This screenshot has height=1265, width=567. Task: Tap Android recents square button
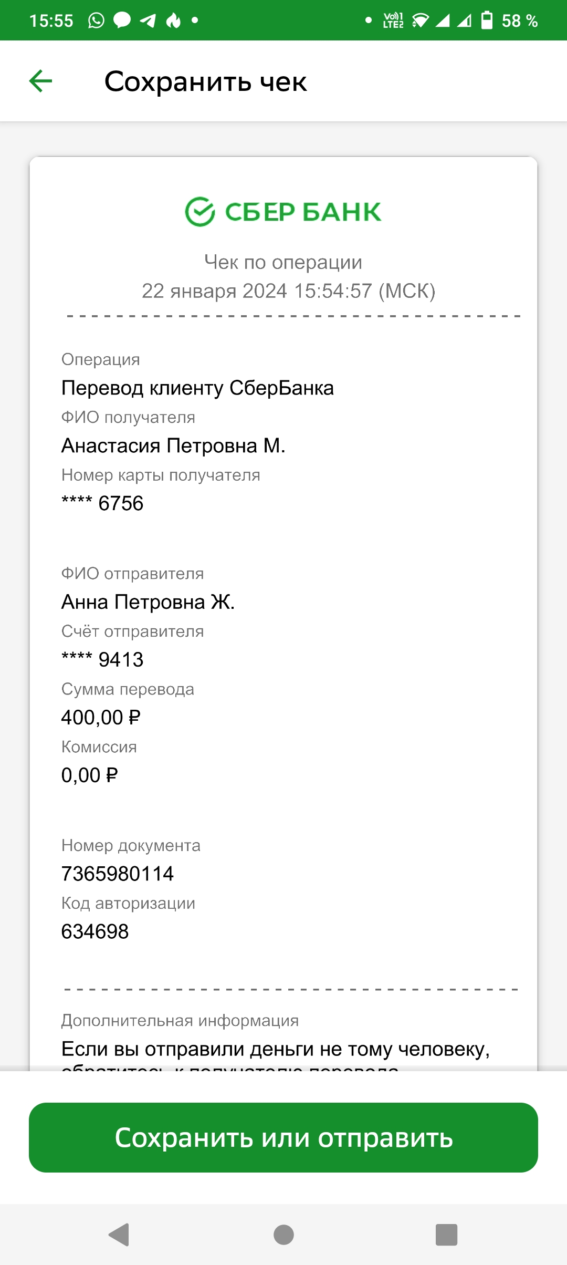tap(447, 1235)
